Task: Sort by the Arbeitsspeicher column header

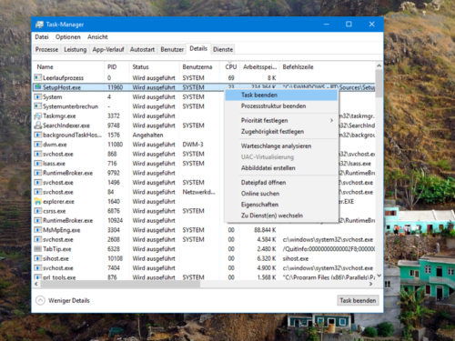Action: tap(260, 66)
